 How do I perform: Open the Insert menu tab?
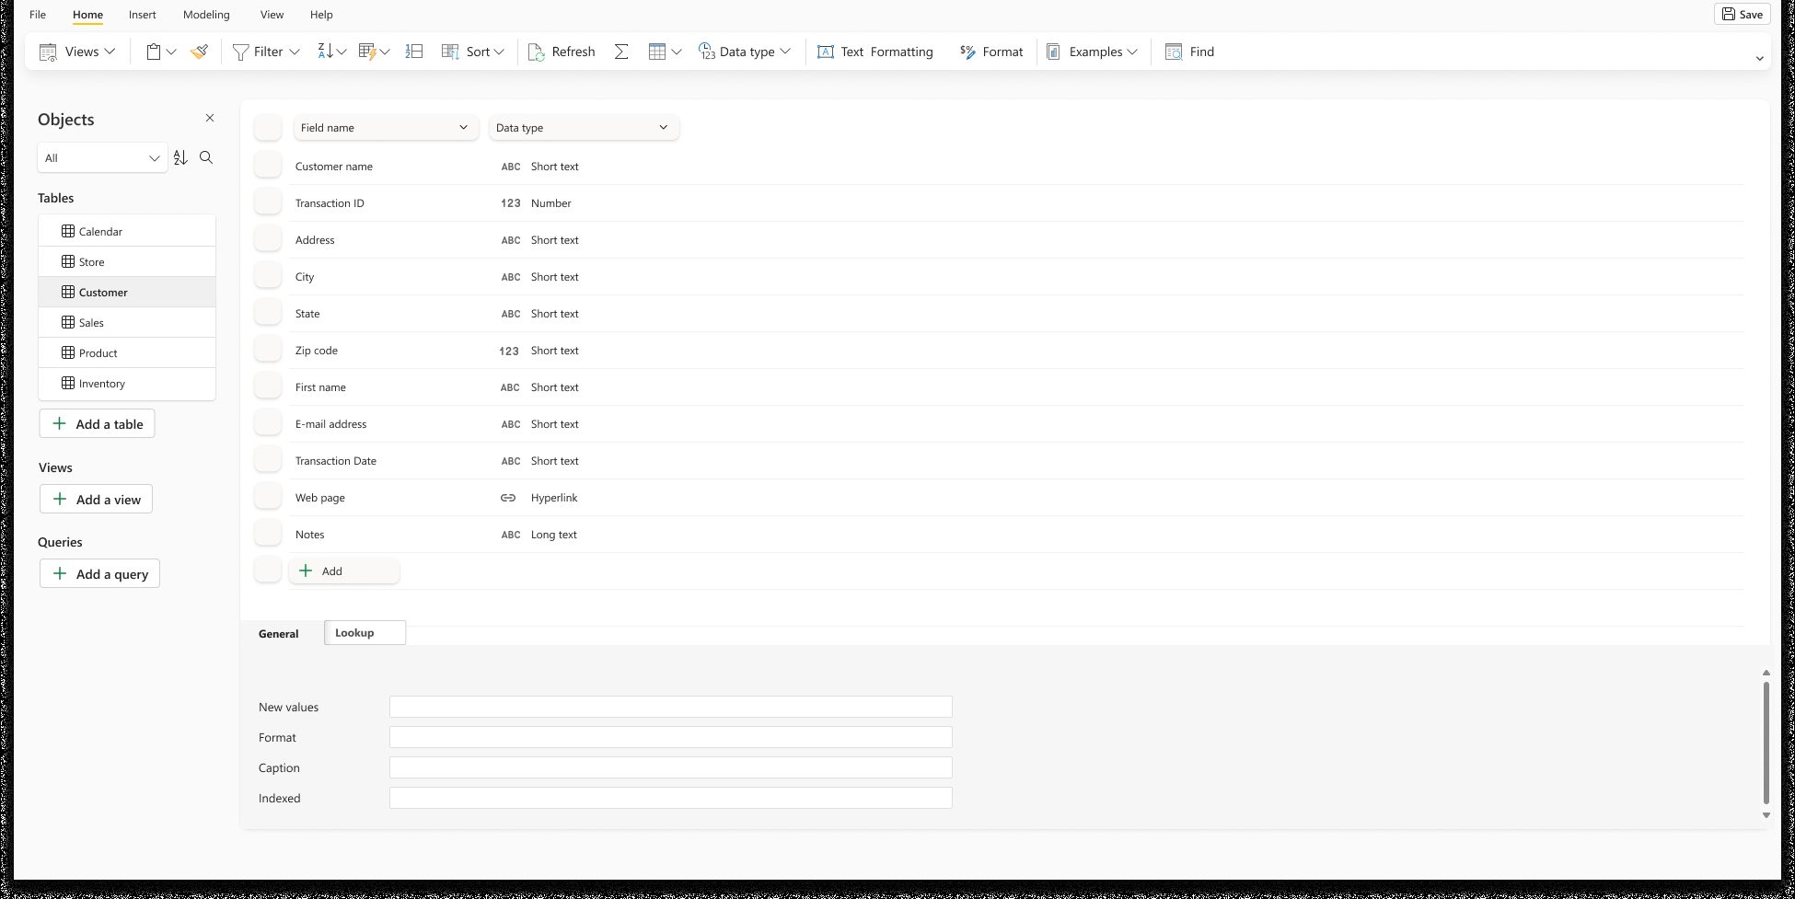pyautogui.click(x=142, y=14)
